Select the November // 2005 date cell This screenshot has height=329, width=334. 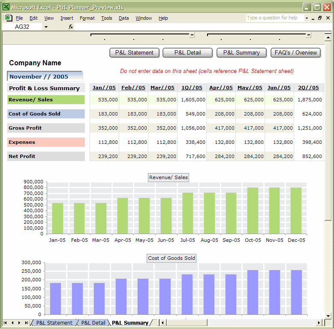point(45,76)
